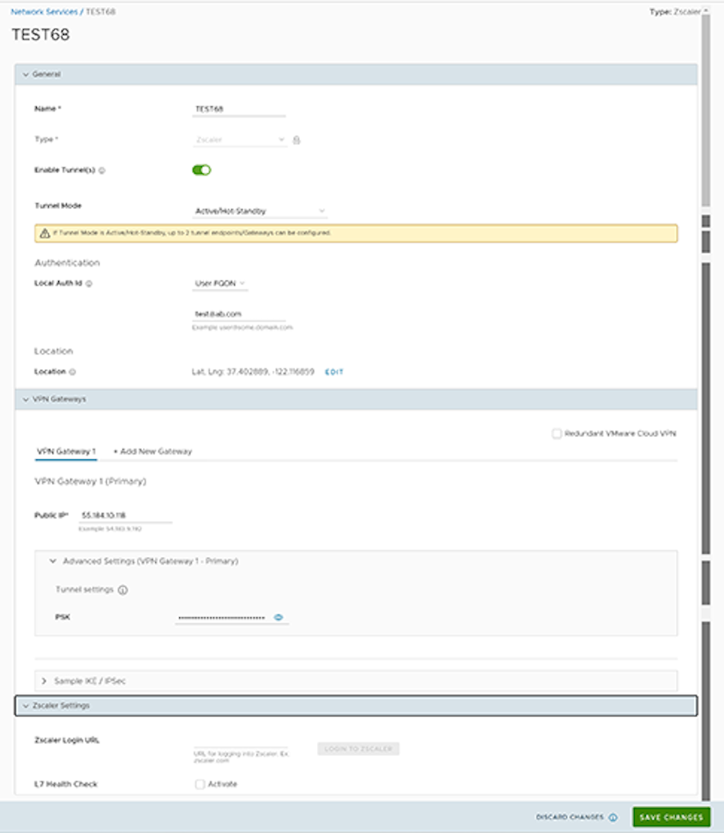Click the Public IP input field

pos(125,516)
